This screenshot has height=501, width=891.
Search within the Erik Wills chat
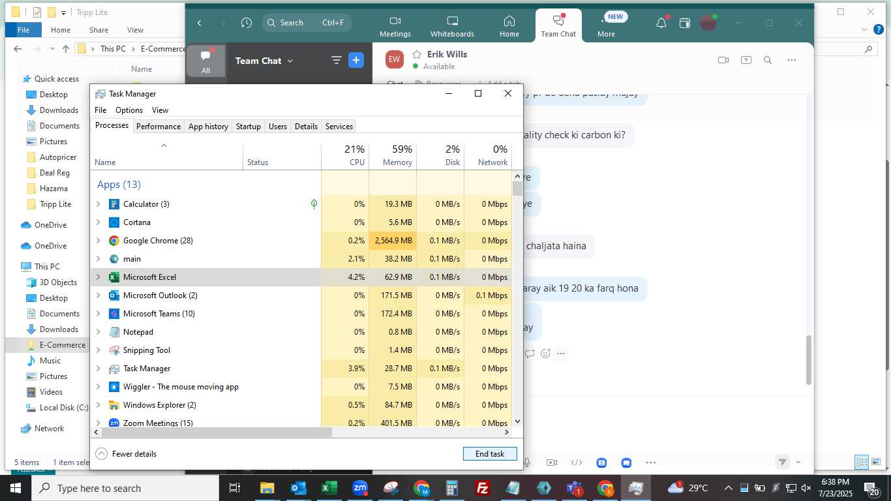[768, 60]
